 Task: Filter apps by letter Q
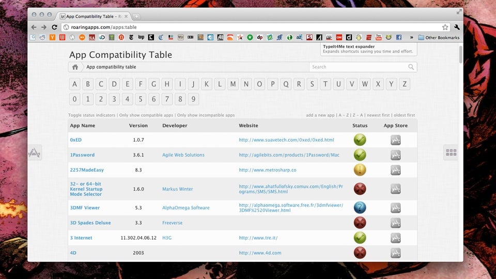[x=286, y=84]
